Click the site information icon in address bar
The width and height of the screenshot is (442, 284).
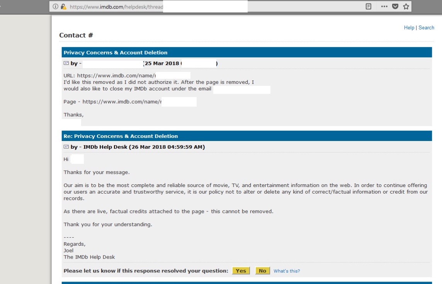click(55, 7)
